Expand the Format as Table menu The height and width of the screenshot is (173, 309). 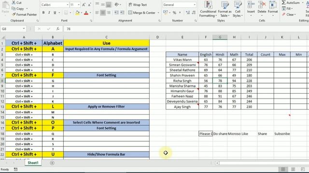(x=225, y=9)
